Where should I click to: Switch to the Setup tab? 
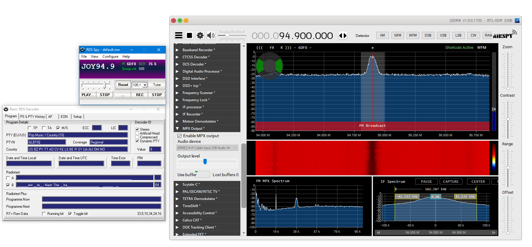pos(77,117)
